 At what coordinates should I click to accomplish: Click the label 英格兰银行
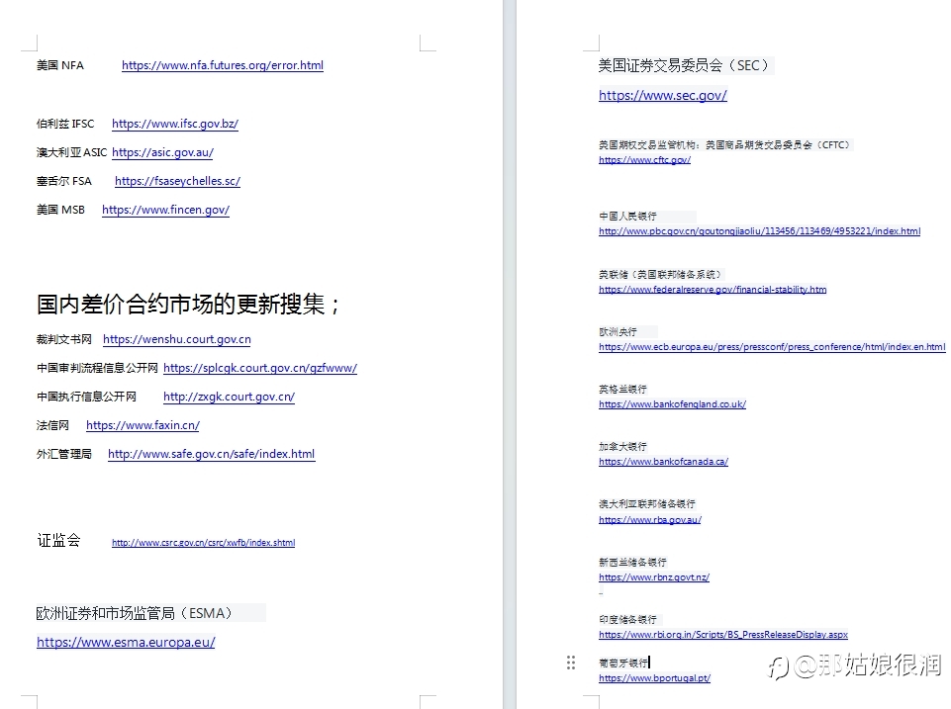click(x=622, y=389)
